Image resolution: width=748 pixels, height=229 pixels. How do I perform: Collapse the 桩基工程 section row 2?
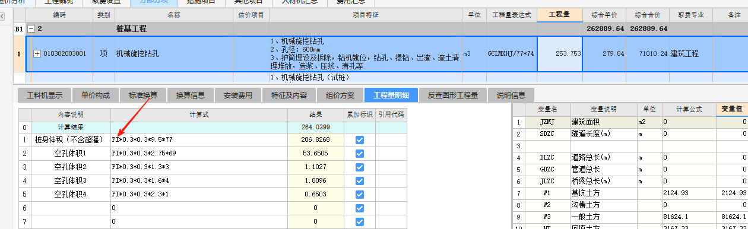tap(31, 28)
